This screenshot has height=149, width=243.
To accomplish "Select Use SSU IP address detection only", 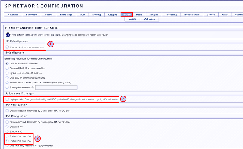I will [x=7, y=77].
